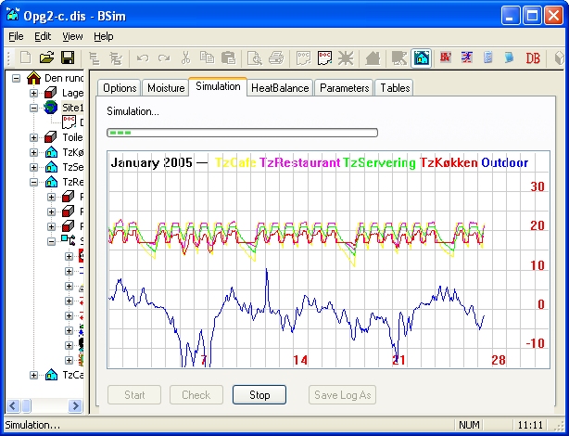Image resolution: width=569 pixels, height=436 pixels.
Task: Click the New document toolbar icon
Action: pos(25,58)
